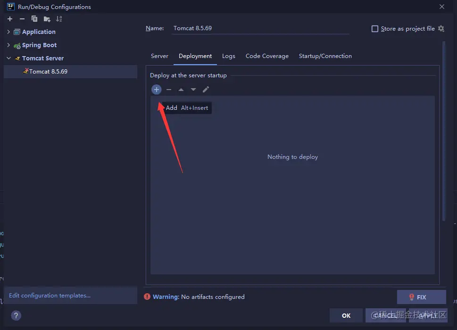Screen dimensions: 457x330
Task: Click the Application category icon
Action: [x=17, y=32]
